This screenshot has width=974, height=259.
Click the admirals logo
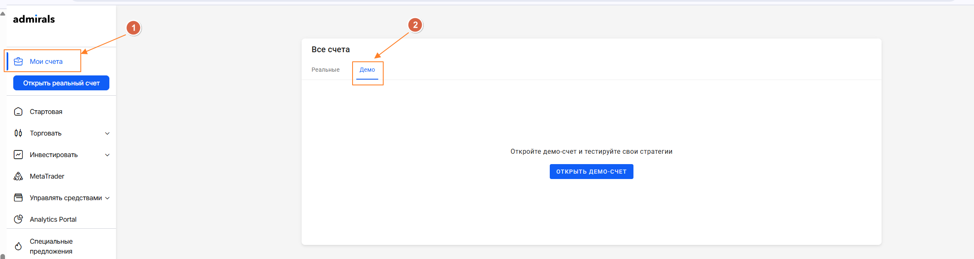click(x=34, y=19)
